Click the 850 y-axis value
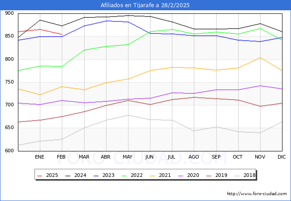 click(x=9, y=36)
